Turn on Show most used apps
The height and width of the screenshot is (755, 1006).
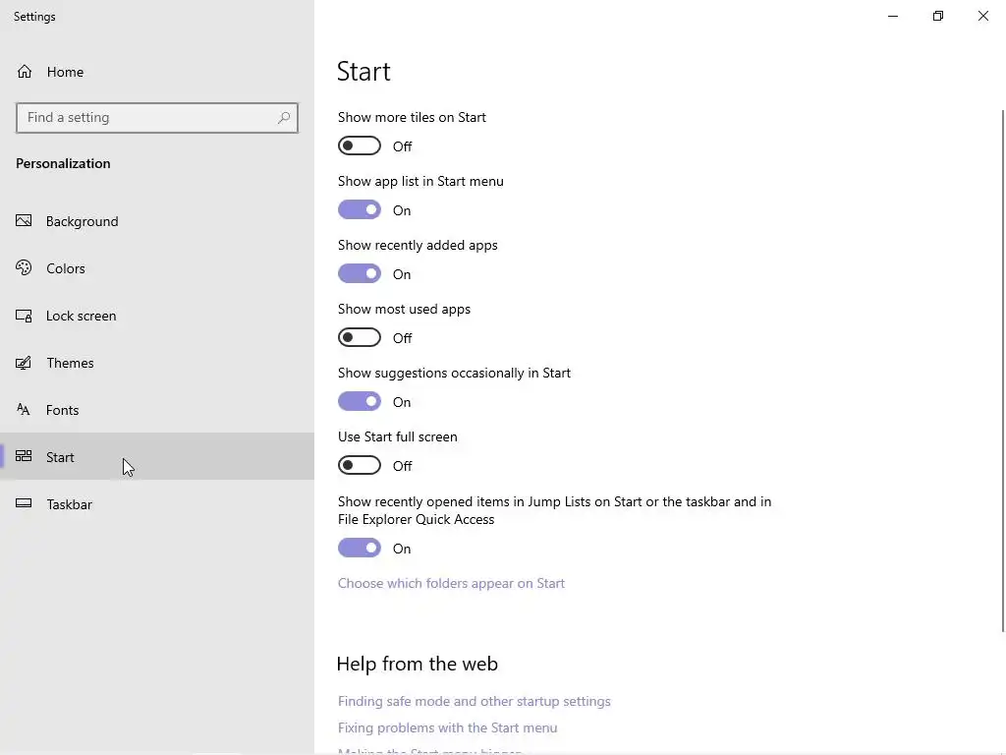point(360,338)
